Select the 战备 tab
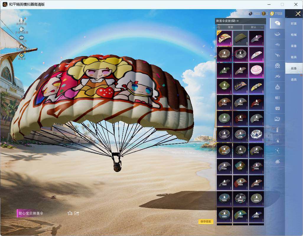303x236 pixels. (x=294, y=68)
